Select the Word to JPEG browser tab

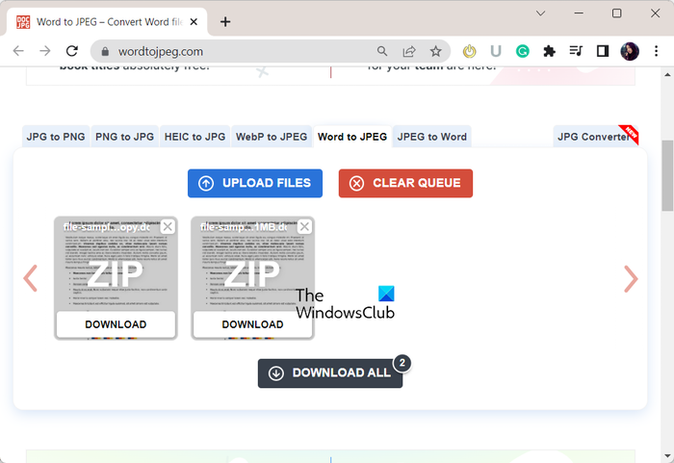[x=107, y=22]
